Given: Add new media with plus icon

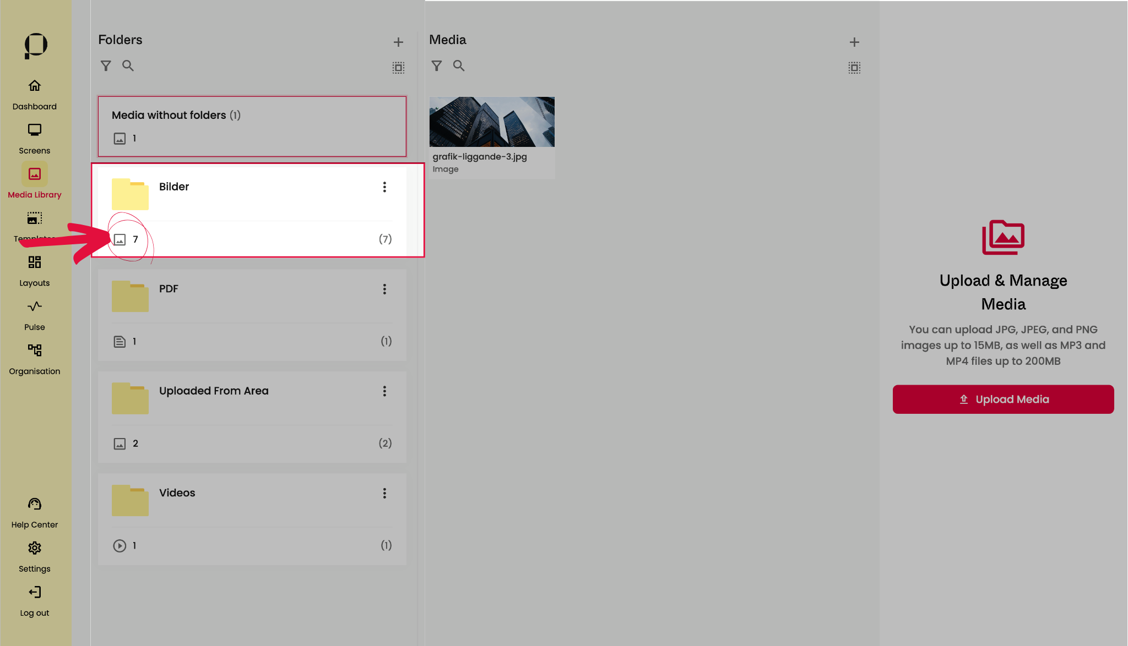Looking at the screenshot, I should (854, 42).
